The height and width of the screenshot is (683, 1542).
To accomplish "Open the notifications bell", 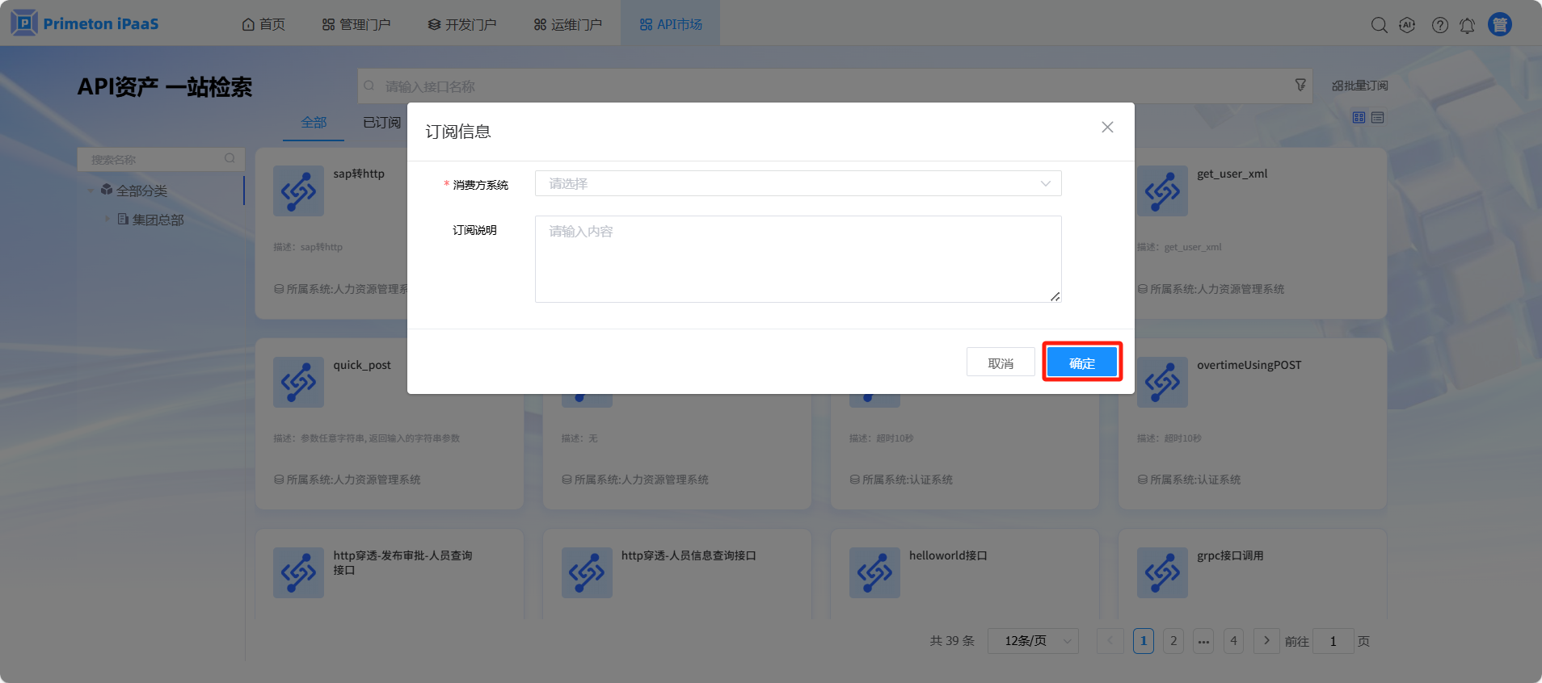I will [1467, 26].
